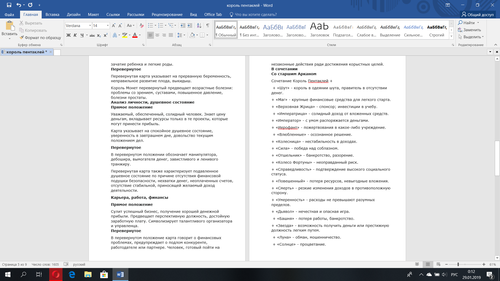
Task: Toggle paragraph marks display
Action: click(208, 25)
